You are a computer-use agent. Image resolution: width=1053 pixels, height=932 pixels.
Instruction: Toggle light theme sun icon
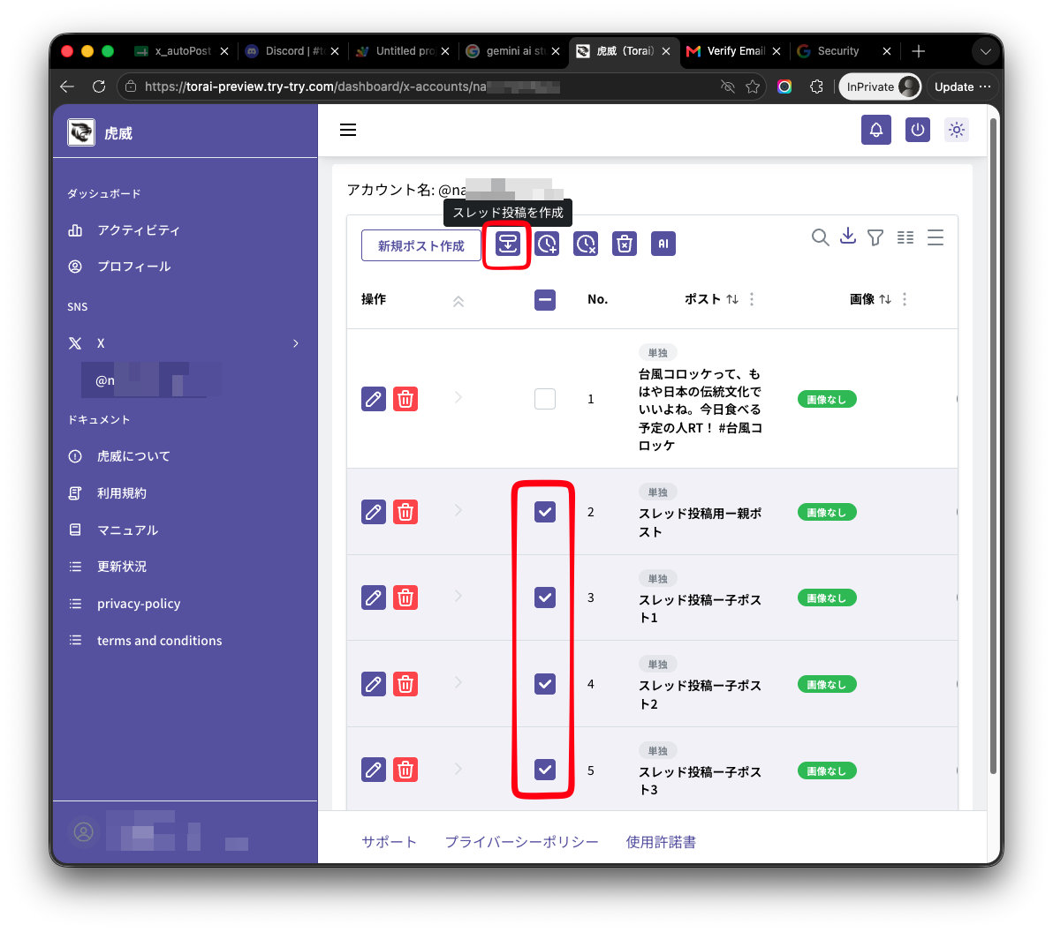tap(957, 130)
